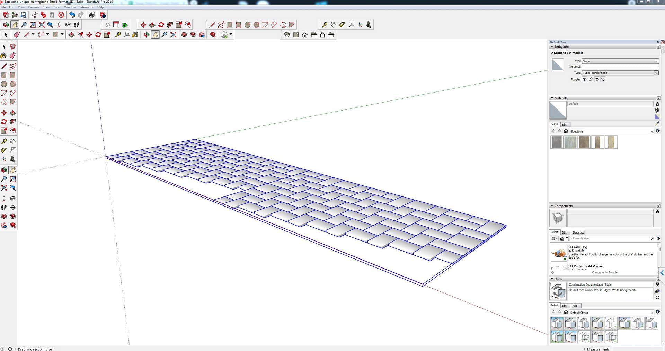Choose the 3D Text tool in the left toolbar

(13, 159)
